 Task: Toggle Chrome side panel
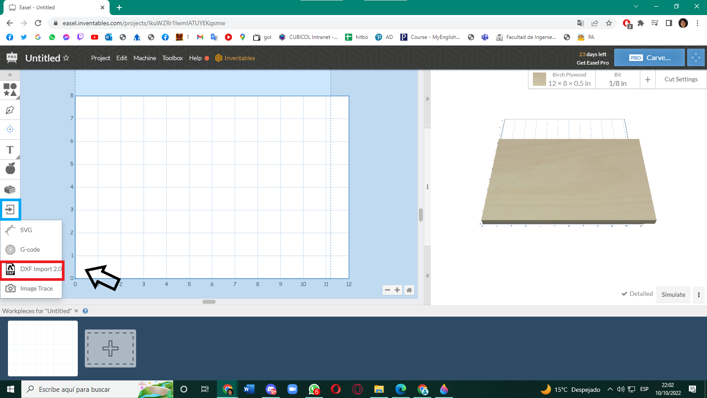coord(669,23)
